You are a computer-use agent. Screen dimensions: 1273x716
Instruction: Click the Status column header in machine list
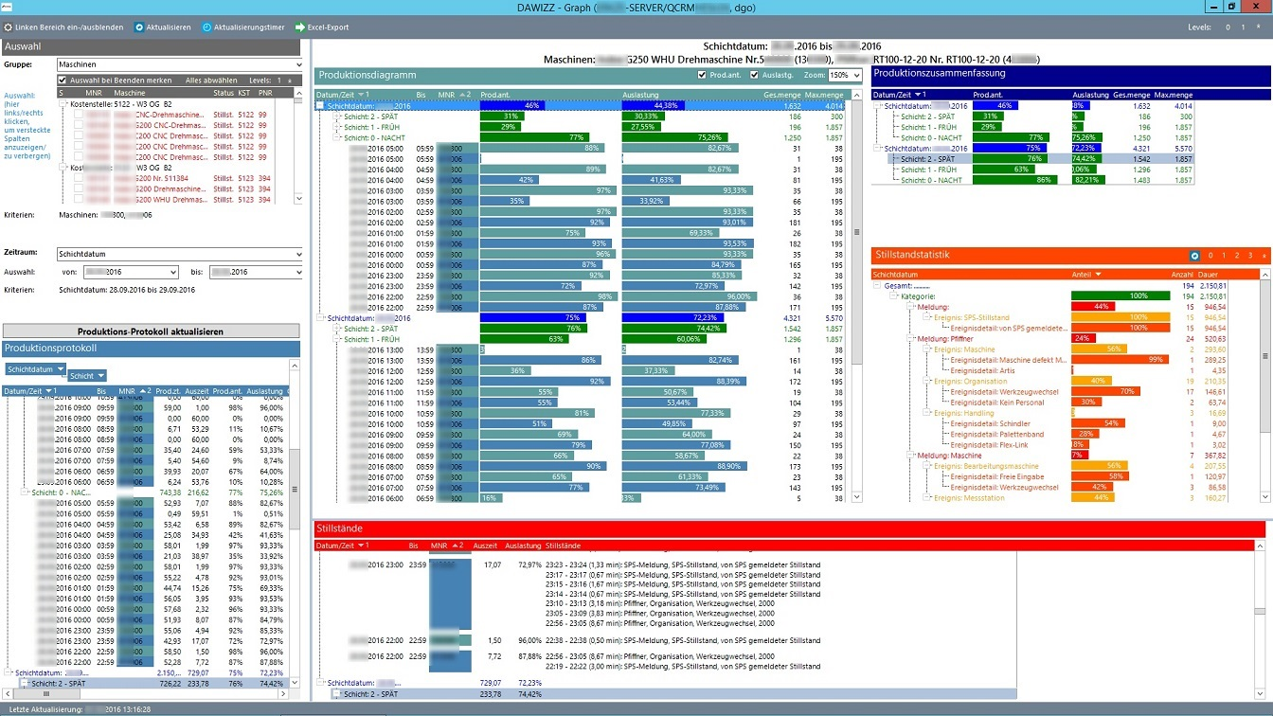224,93
